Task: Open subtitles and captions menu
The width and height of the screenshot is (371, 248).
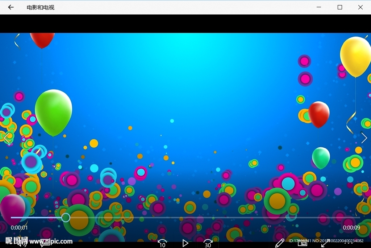Action: click(45, 243)
